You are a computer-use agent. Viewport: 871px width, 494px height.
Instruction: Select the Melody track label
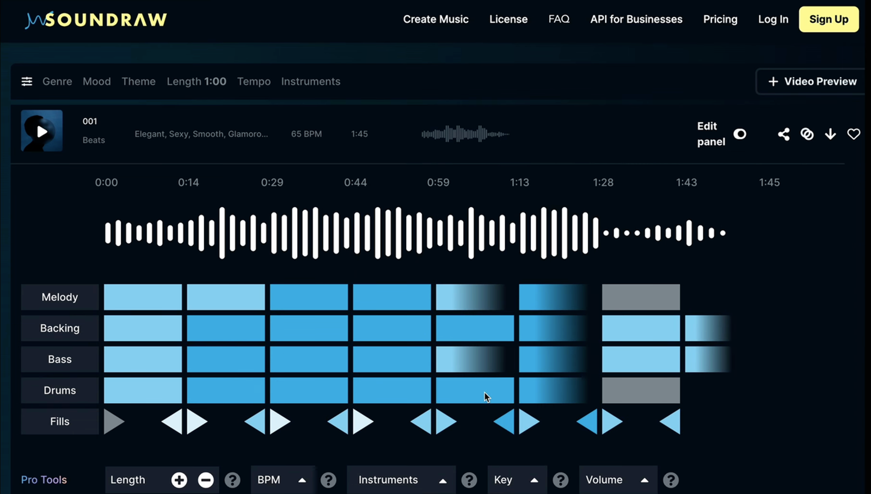tap(60, 297)
